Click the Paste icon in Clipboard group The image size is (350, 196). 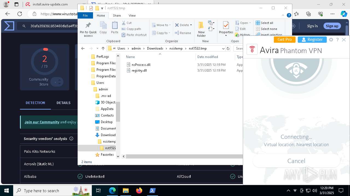[115, 26]
